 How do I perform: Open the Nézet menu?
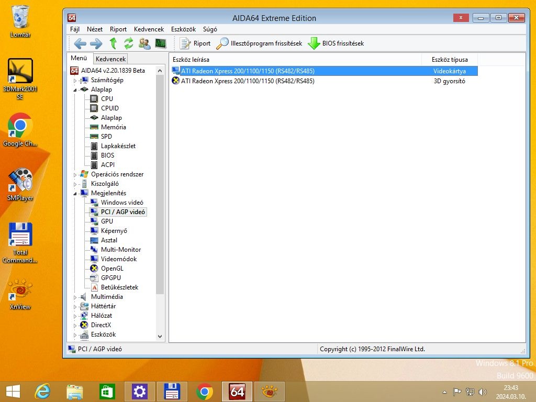[95, 29]
